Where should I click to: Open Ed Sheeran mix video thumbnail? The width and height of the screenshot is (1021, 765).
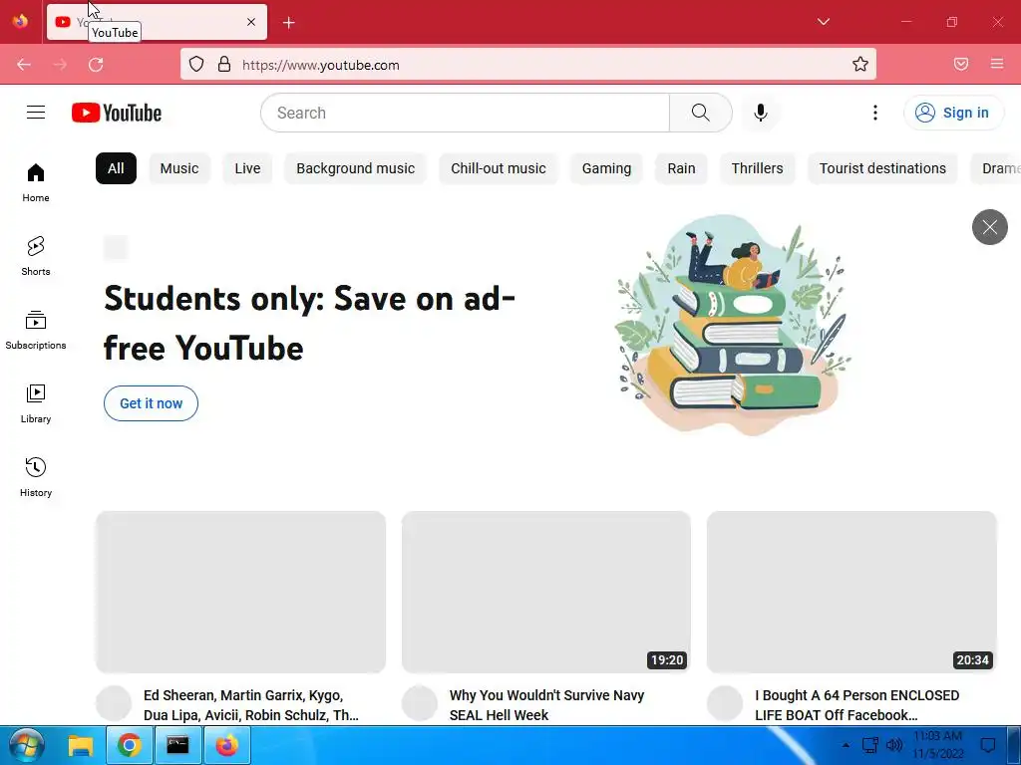[x=241, y=592]
